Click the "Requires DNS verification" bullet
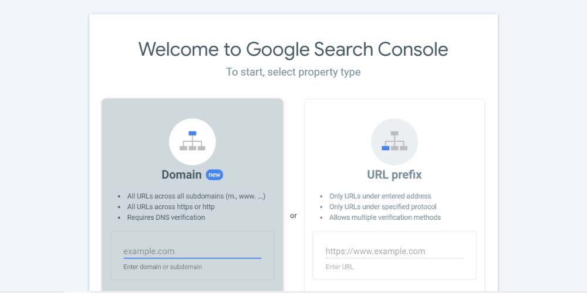The width and height of the screenshot is (587, 293). pyautogui.click(x=166, y=217)
